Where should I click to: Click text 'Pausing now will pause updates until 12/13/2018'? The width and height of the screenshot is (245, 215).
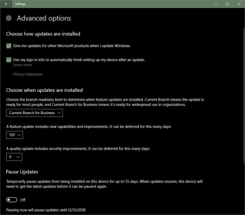pos(46,210)
